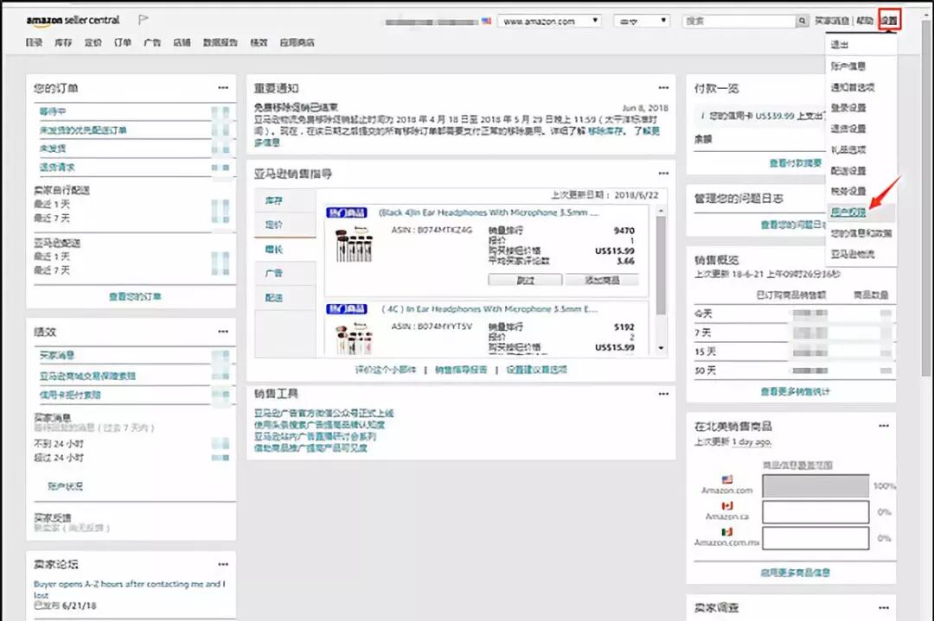This screenshot has height=621, width=934.
Task: Open 目录 in the top navigation
Action: (x=34, y=42)
